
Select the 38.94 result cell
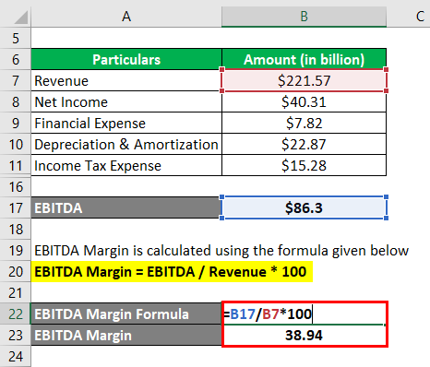[304, 335]
